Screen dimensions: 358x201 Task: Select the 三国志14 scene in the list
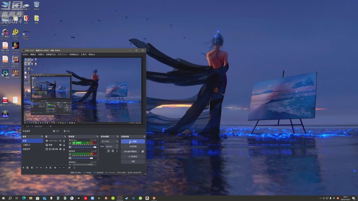[32, 145]
